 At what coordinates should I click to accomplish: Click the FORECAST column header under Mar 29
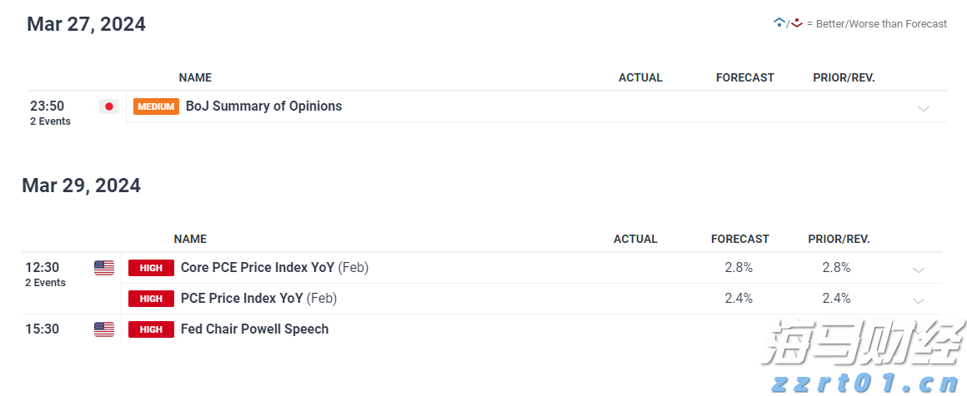point(740,239)
